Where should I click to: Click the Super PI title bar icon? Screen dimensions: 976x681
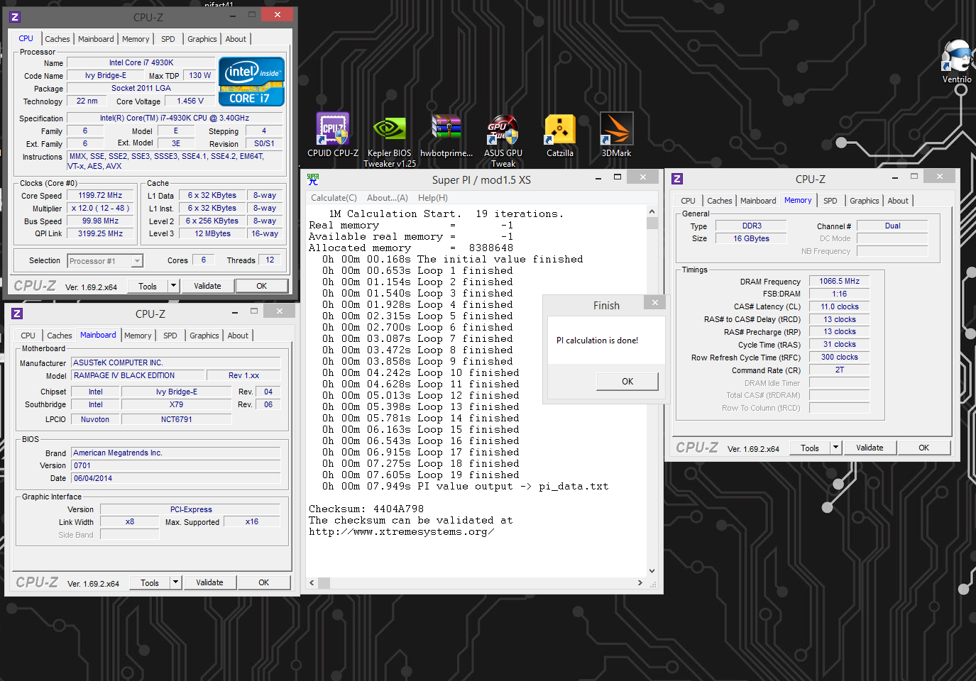coord(313,179)
